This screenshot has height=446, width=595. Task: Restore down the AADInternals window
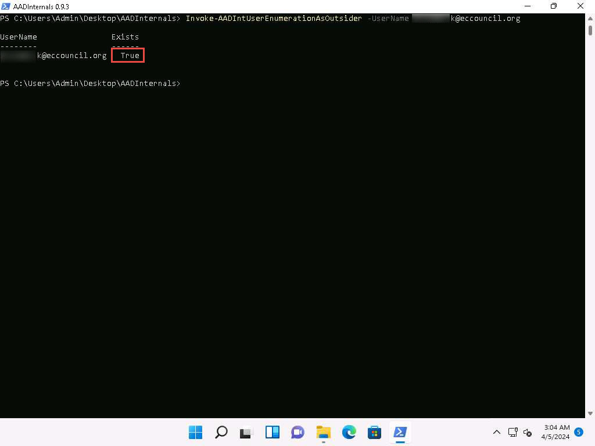(554, 6)
